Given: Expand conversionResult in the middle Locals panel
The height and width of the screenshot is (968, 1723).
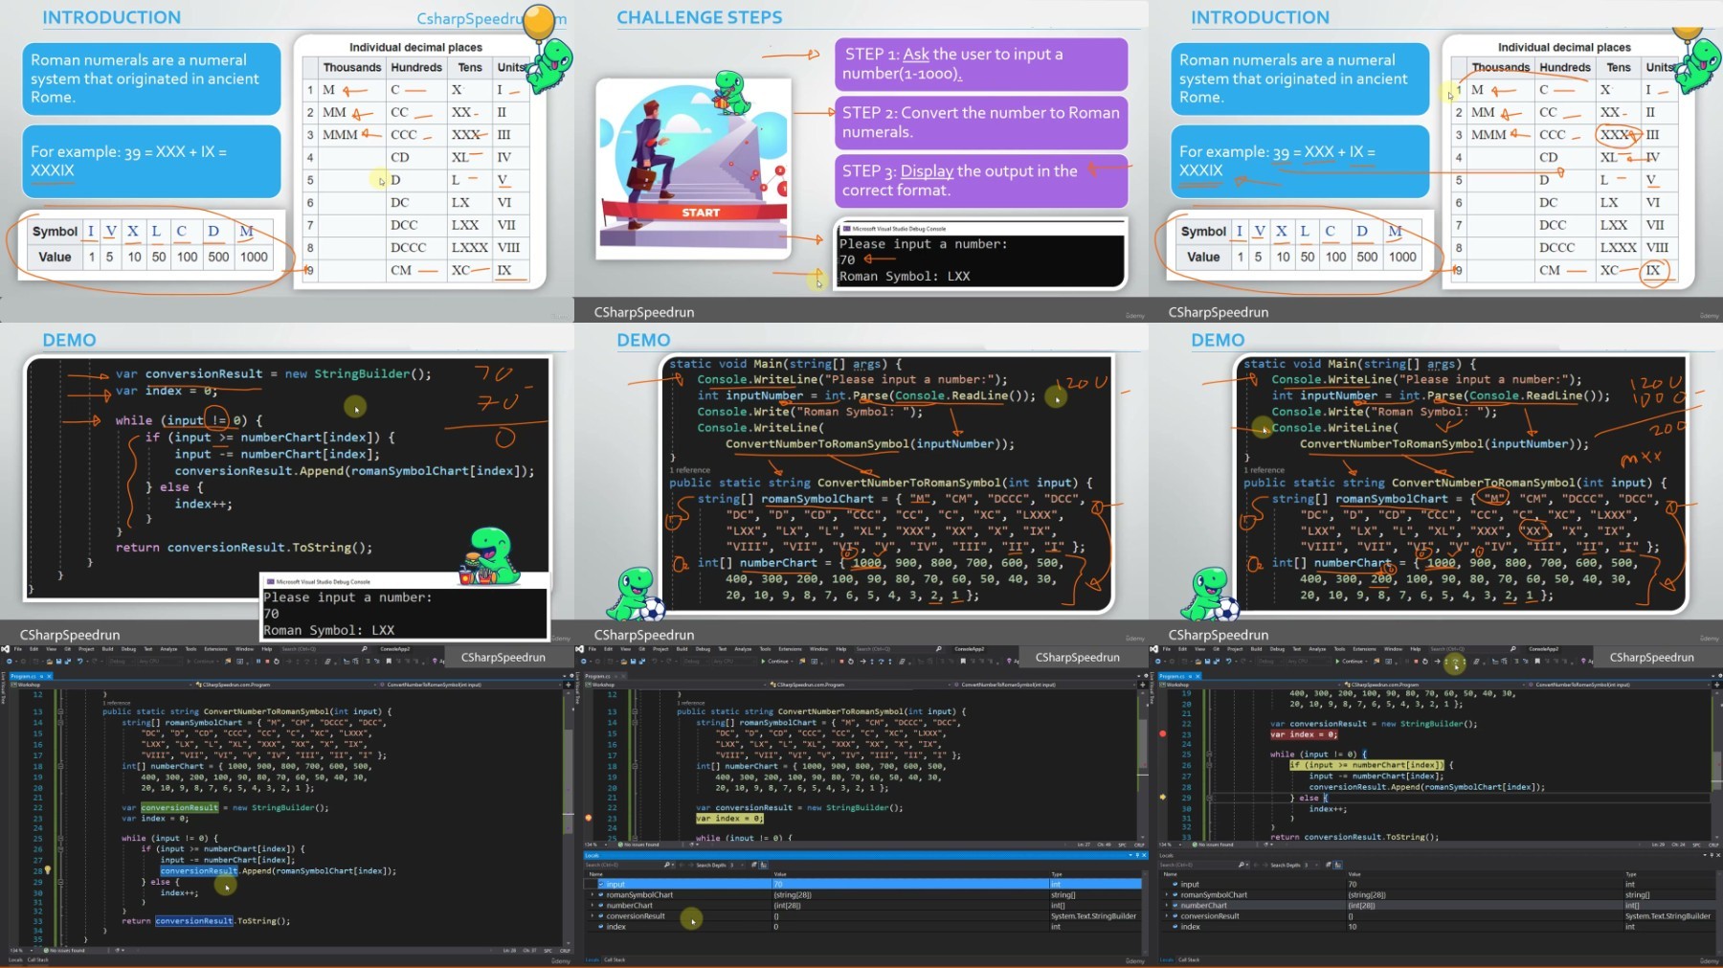Looking at the screenshot, I should coord(593,916).
